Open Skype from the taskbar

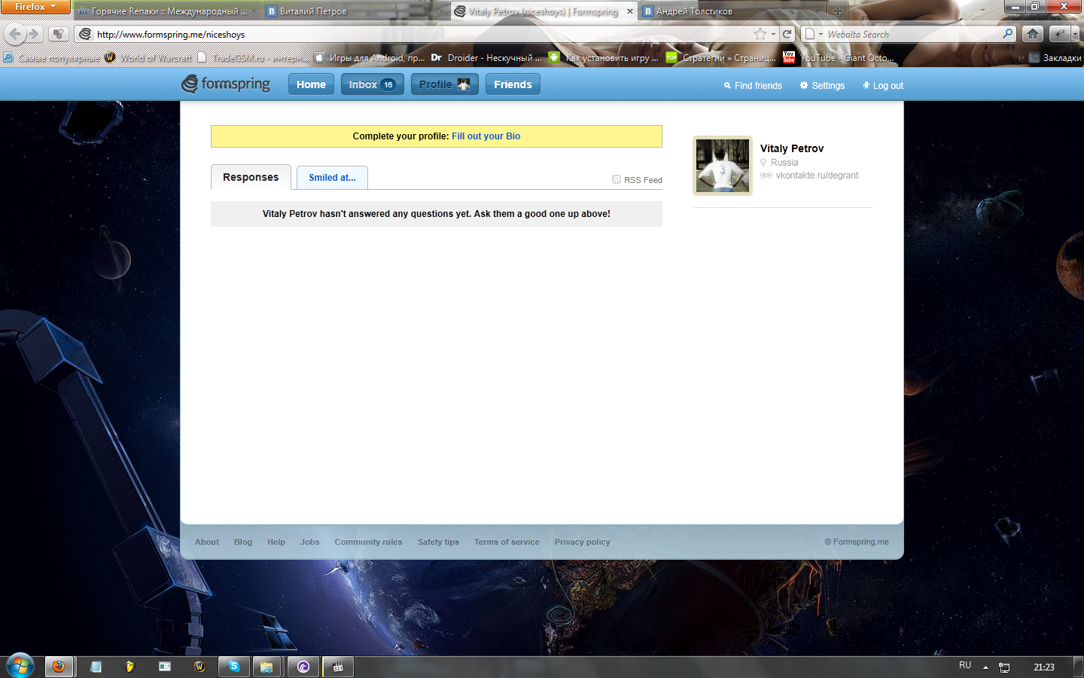[x=234, y=667]
